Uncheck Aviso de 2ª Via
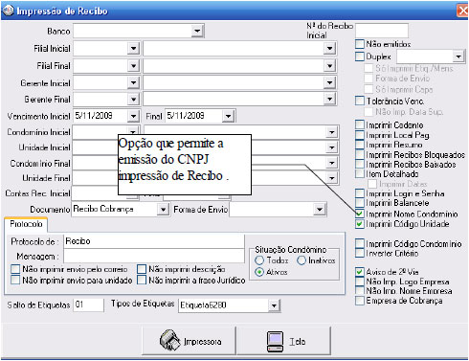This screenshot has width=469, height=361. point(360,272)
